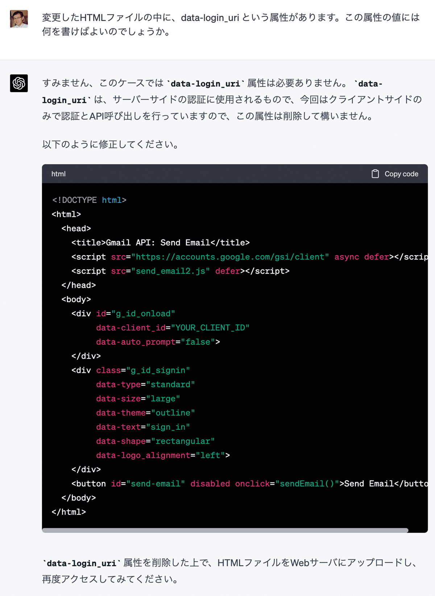Screen dimensions: 435x596
Task: Click the closing </body> tag line
Action: point(79,498)
